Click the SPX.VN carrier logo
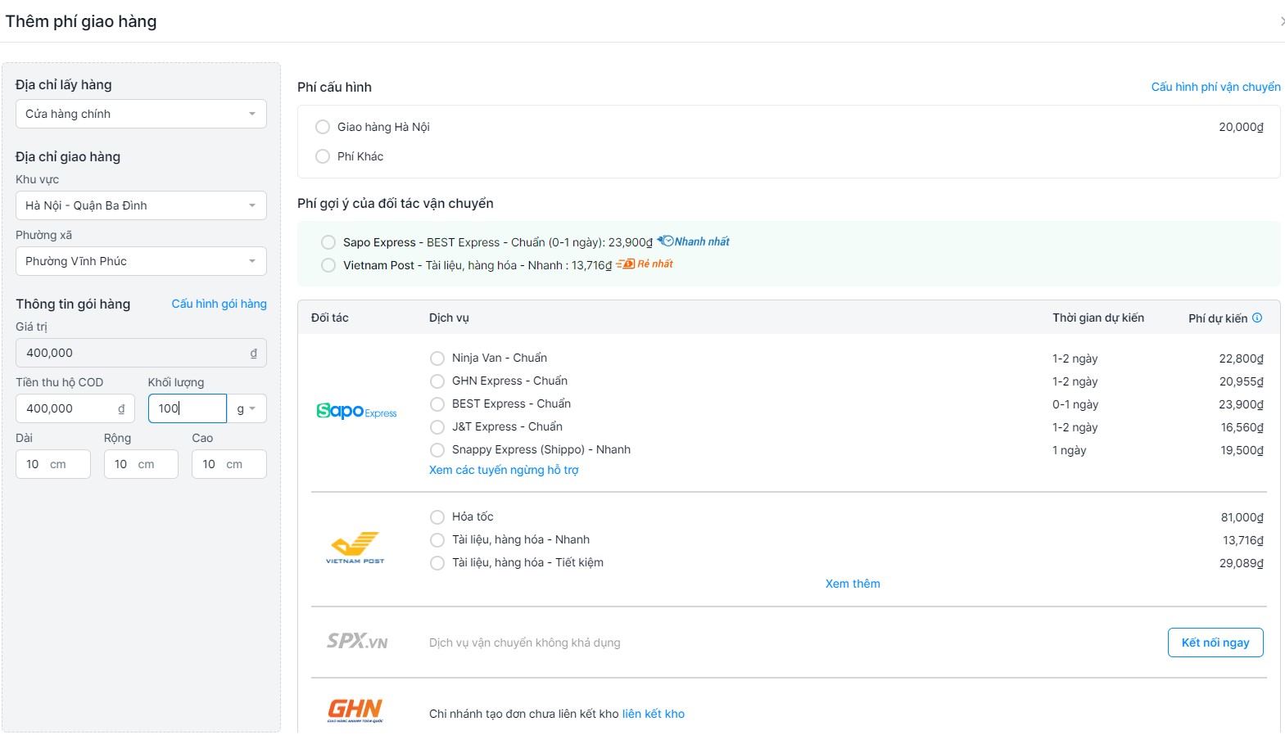Screen dimensions: 1285x735 357,642
